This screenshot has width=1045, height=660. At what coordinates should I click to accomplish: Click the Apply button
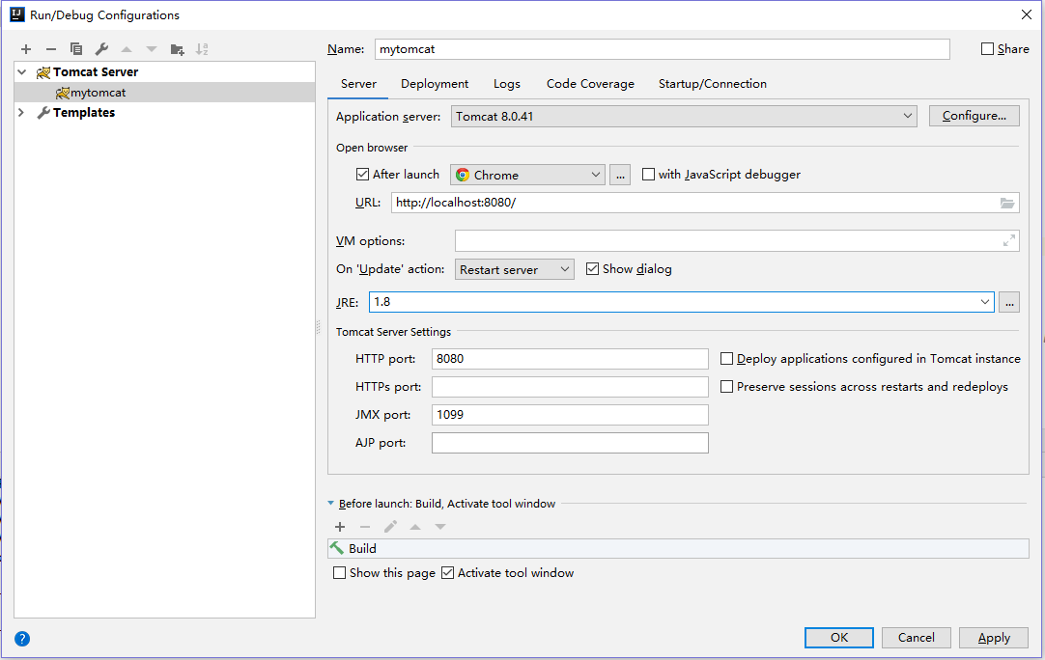point(994,638)
